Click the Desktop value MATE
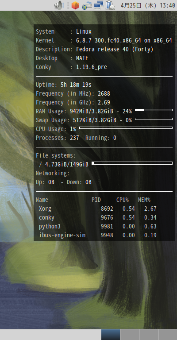 (x=82, y=58)
